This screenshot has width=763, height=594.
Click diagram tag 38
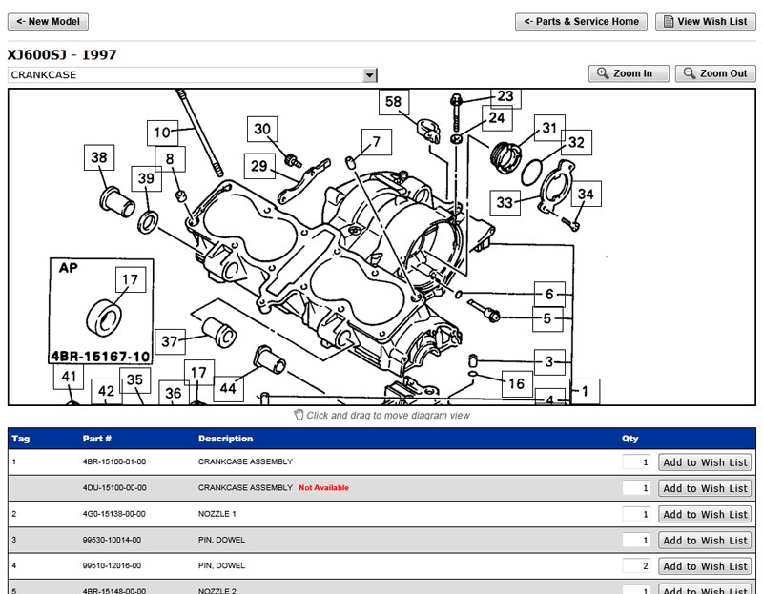[x=99, y=157]
